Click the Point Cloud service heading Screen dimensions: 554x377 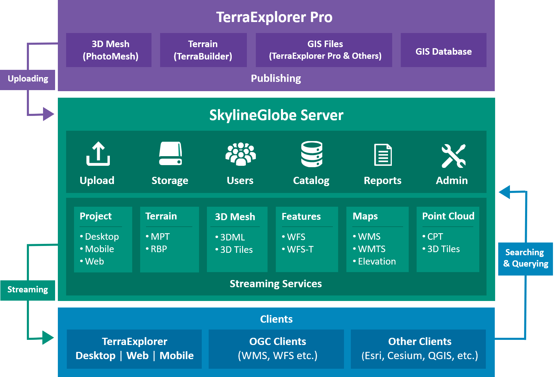[x=448, y=216]
